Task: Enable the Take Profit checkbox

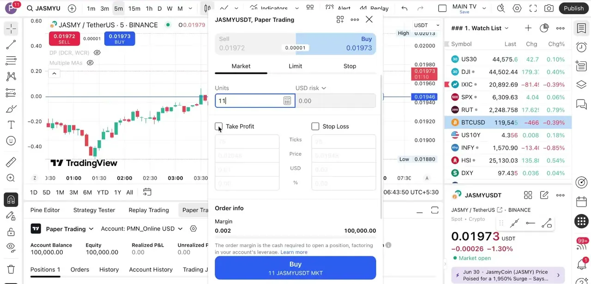Action: tap(219, 126)
